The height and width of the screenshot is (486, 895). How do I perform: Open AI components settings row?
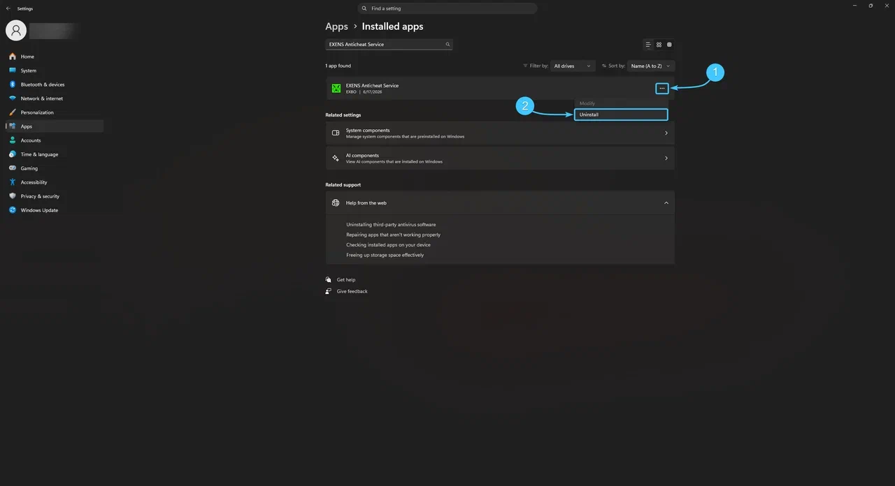(500, 158)
